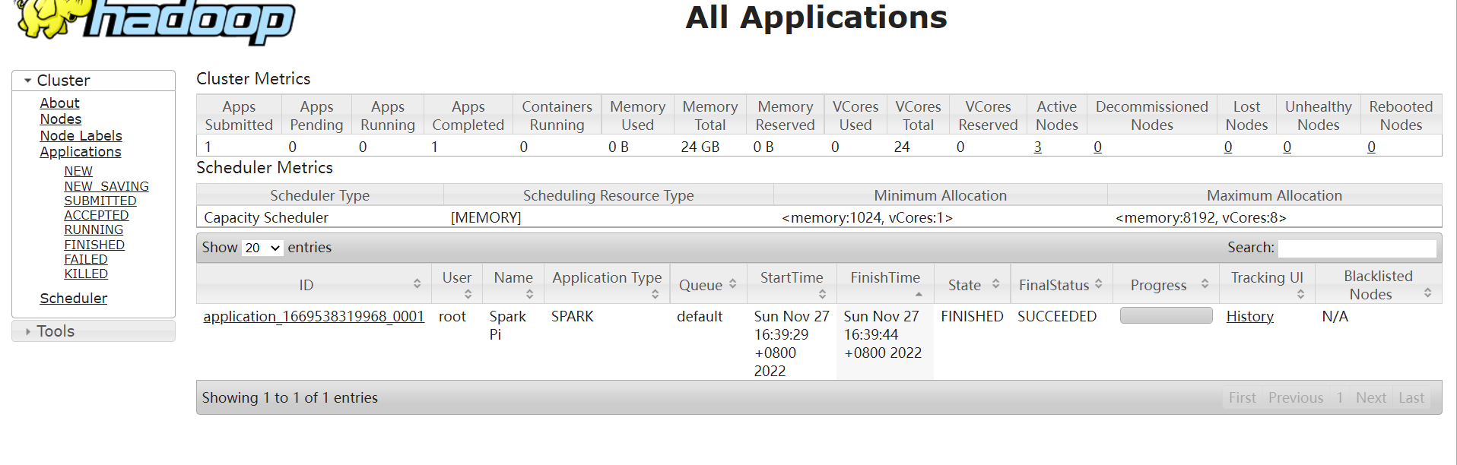Collapse the Cluster sidebar section
Image resolution: width=1457 pixels, height=465 pixels.
tap(28, 81)
